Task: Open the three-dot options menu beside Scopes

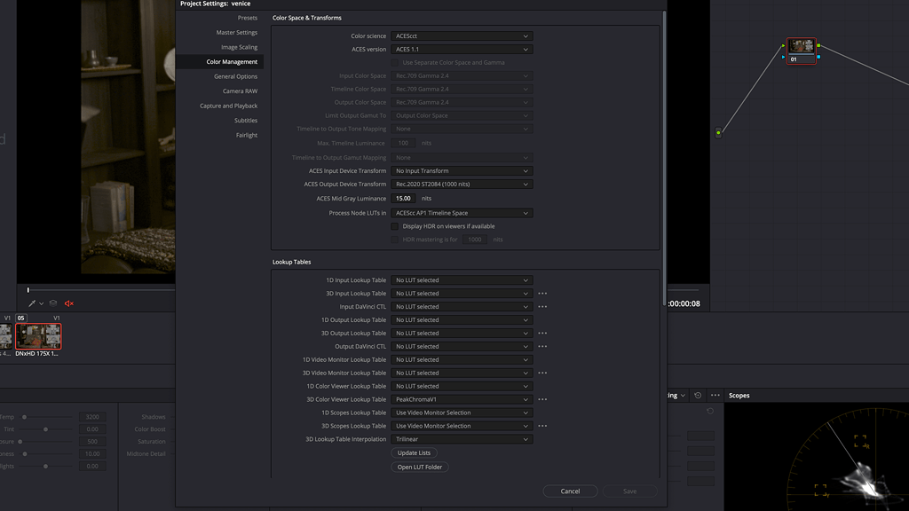Action: coord(715,396)
